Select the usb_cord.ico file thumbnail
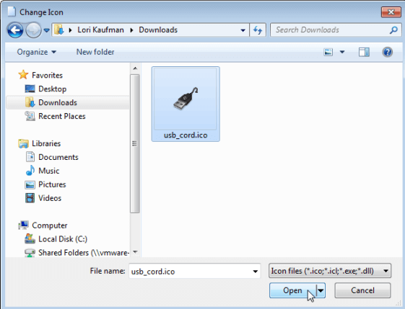The height and width of the screenshot is (309, 405). click(x=186, y=104)
